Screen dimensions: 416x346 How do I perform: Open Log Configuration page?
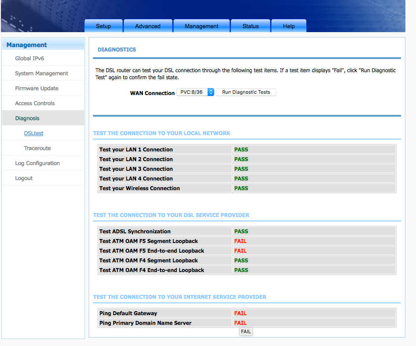point(37,163)
